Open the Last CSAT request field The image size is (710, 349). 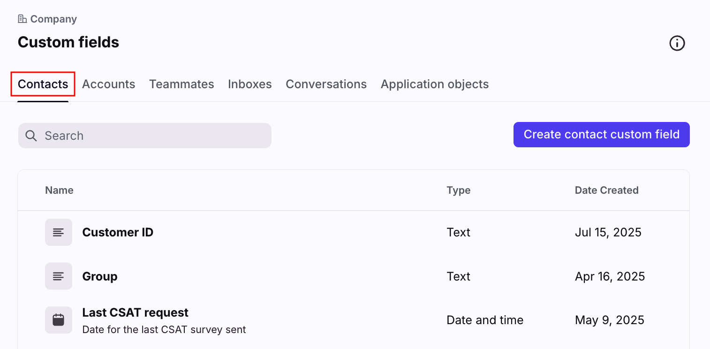click(x=135, y=313)
